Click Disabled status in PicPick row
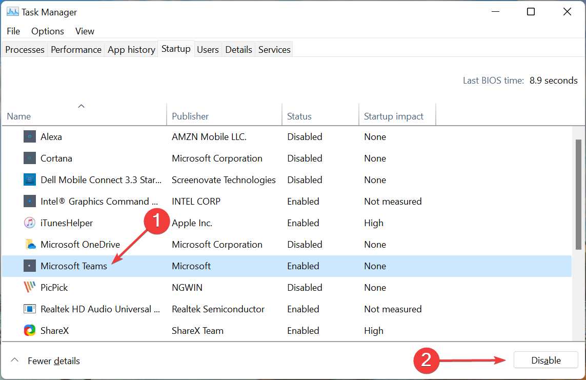The image size is (586, 380). point(305,288)
